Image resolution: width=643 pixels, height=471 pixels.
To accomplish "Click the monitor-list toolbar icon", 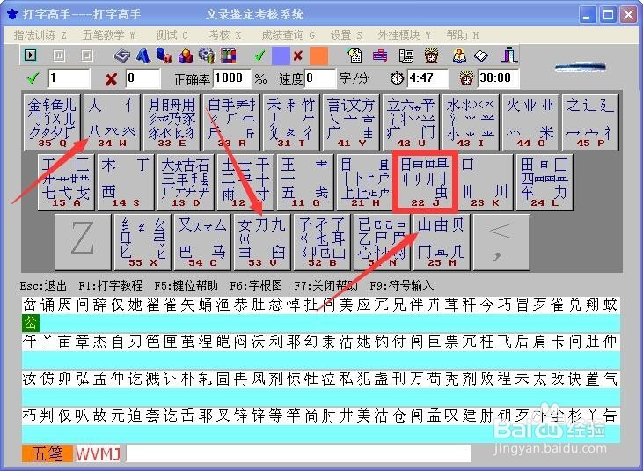I will pos(406,55).
